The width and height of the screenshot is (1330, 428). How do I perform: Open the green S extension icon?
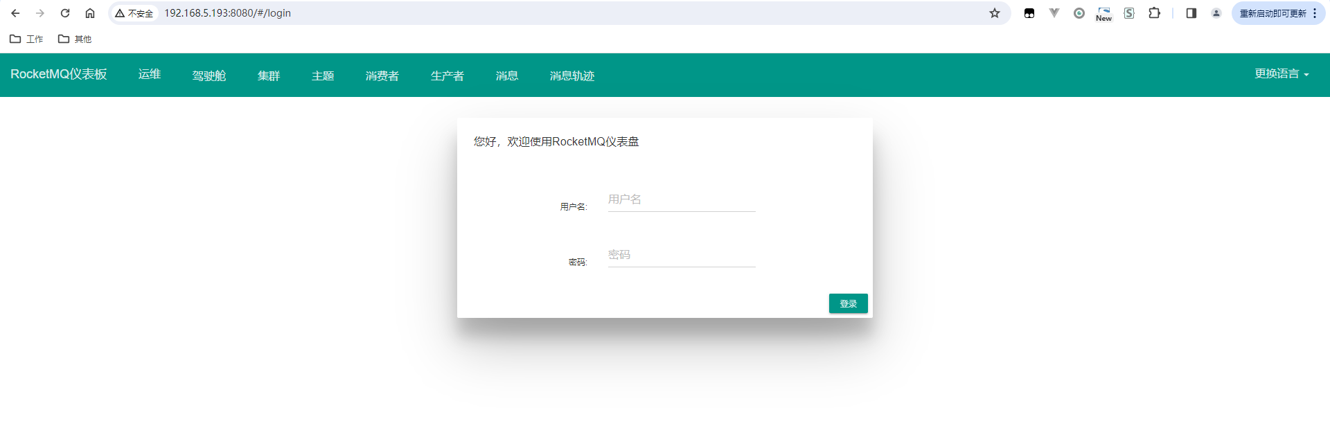click(1129, 13)
